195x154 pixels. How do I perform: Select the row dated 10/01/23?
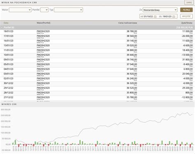[97, 55]
